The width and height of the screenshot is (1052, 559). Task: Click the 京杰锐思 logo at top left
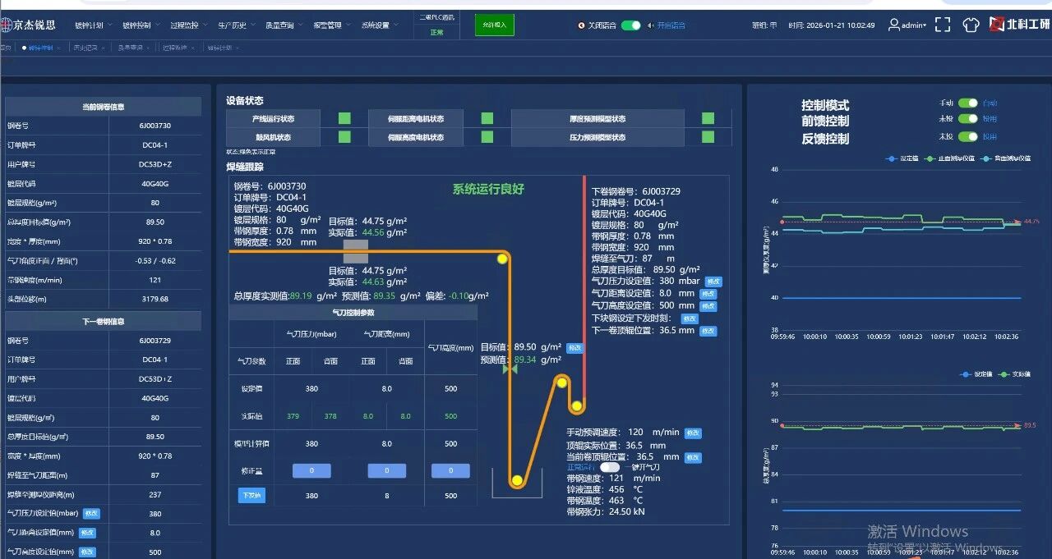coord(29,25)
